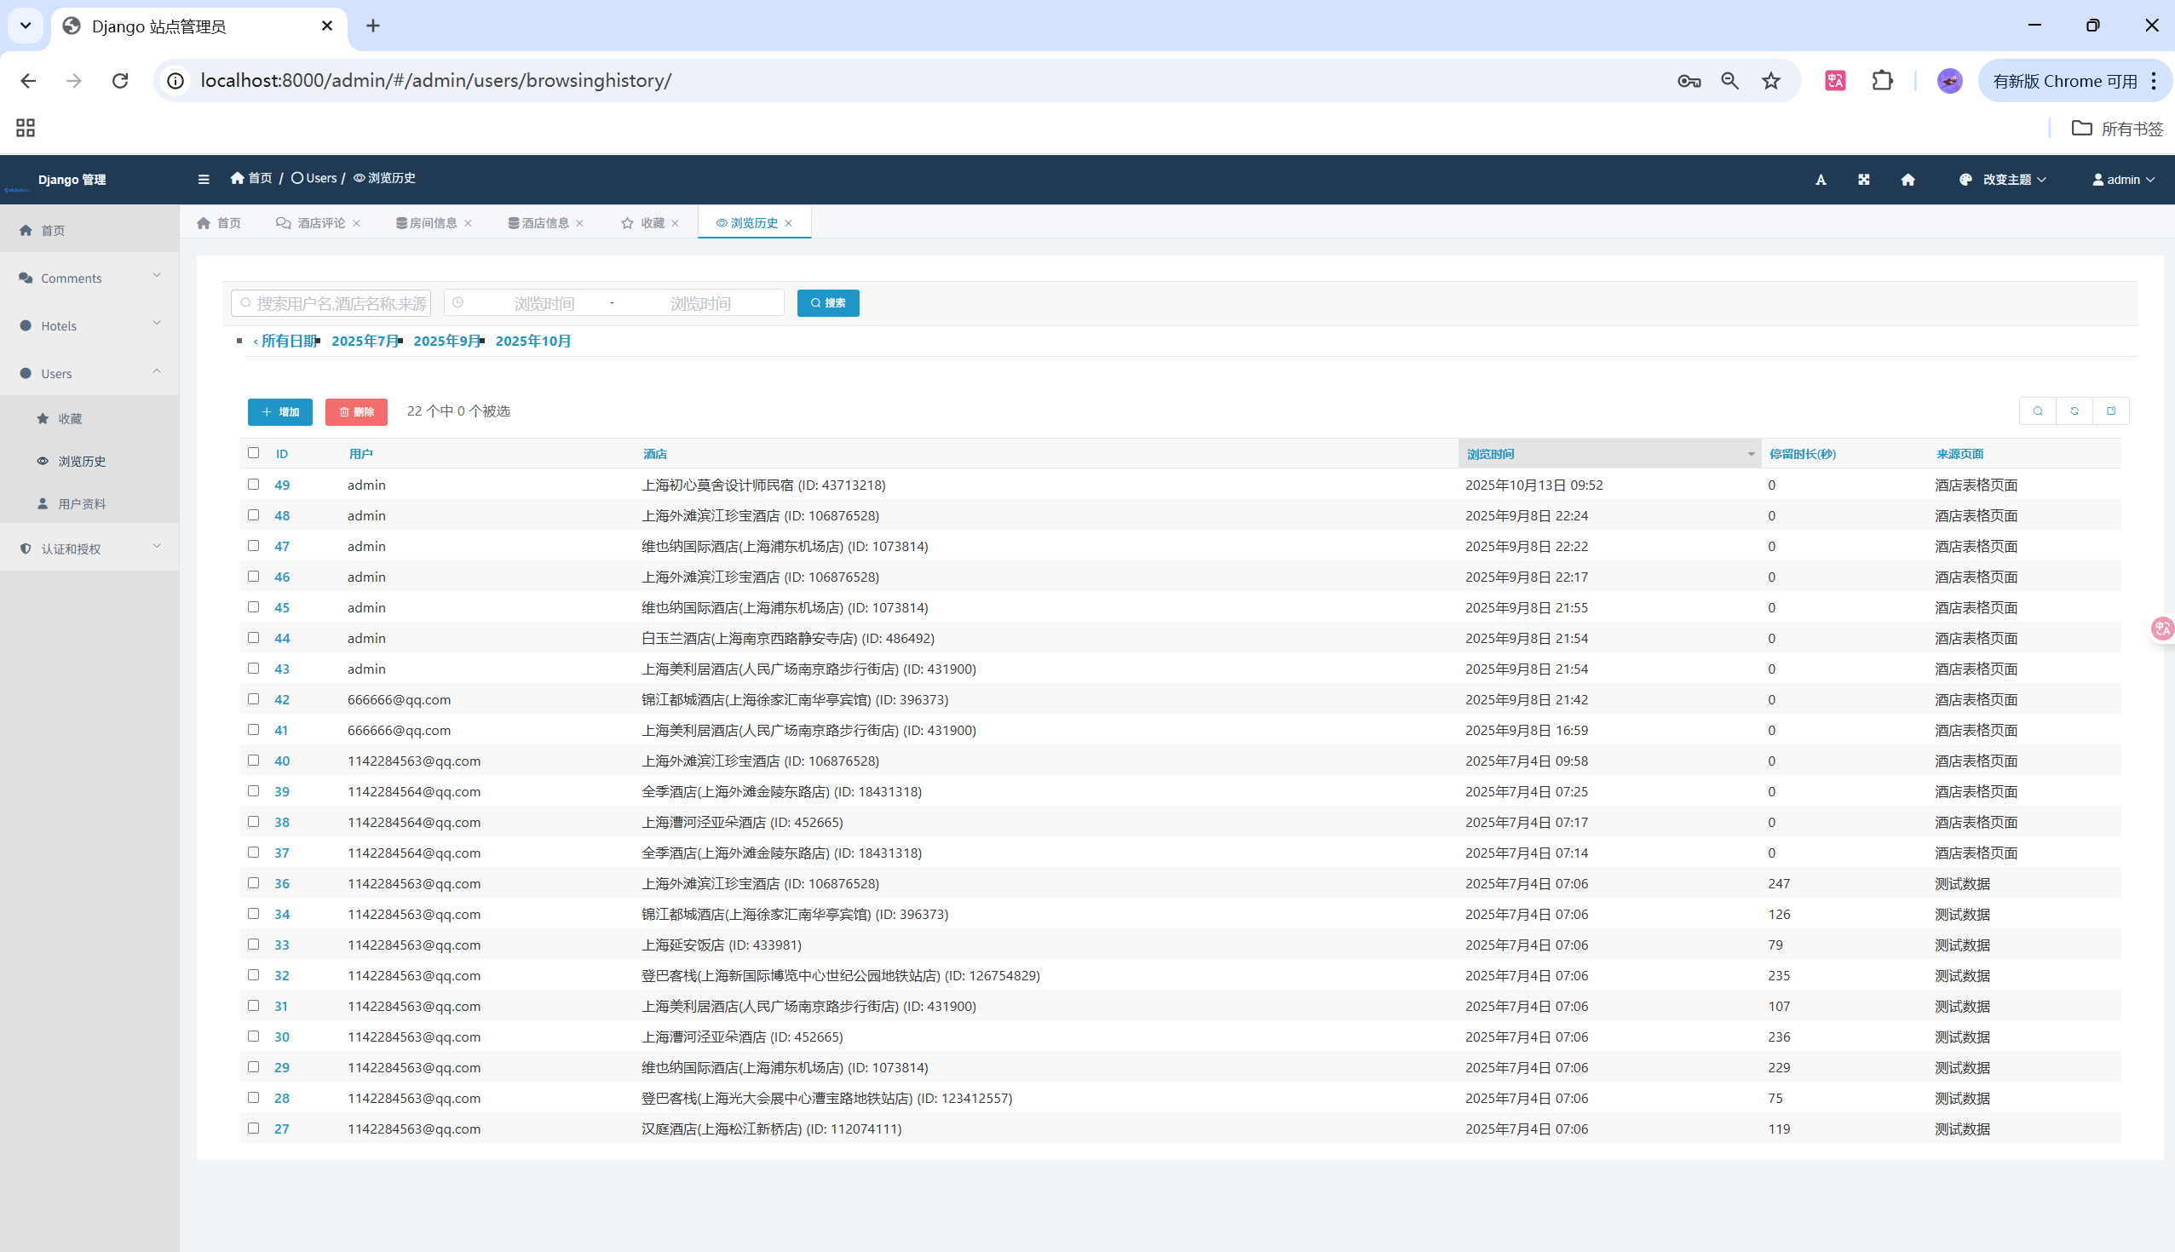2175x1252 pixels.
Task: Open 用户资料 in the sidebar
Action: click(82, 504)
